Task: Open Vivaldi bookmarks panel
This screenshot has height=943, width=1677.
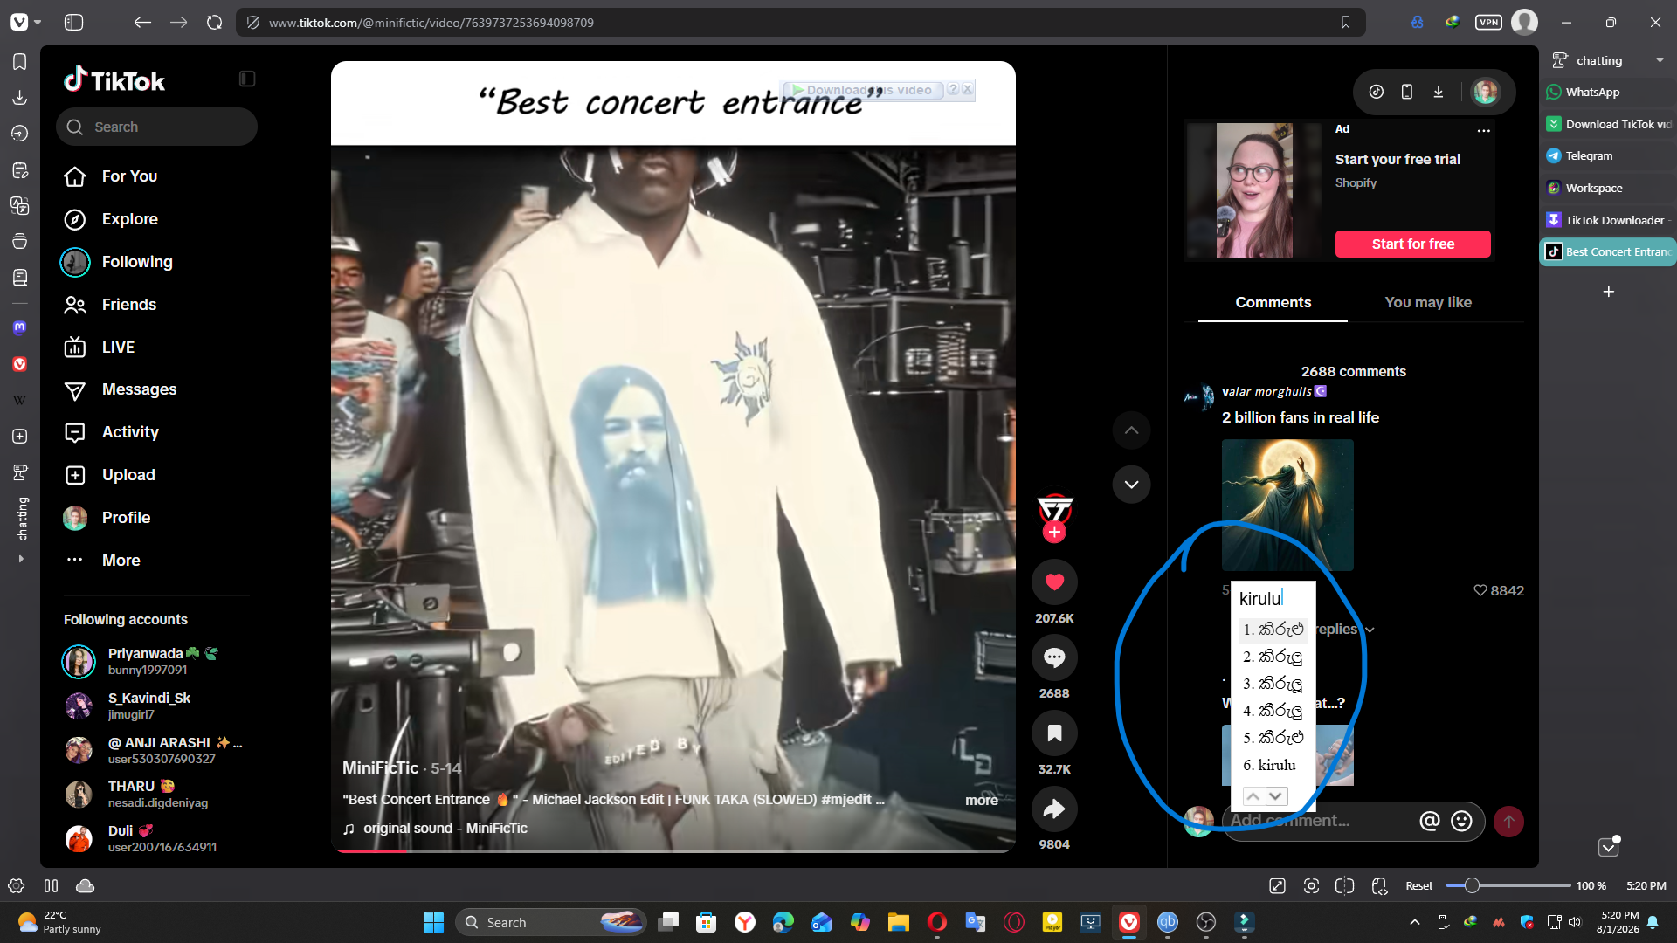Action: pyautogui.click(x=19, y=62)
